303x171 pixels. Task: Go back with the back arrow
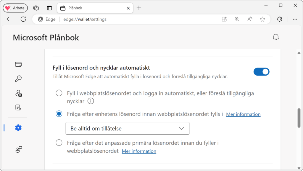(9, 19)
